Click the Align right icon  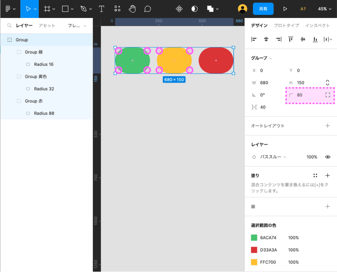278,39
